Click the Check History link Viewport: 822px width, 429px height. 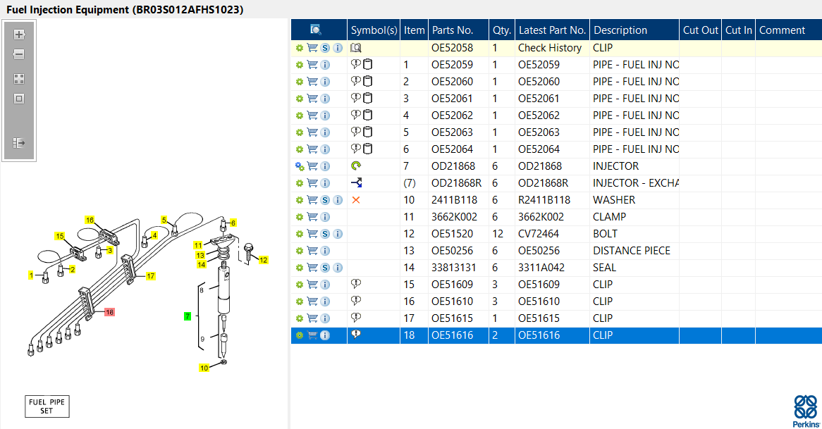[x=549, y=48]
